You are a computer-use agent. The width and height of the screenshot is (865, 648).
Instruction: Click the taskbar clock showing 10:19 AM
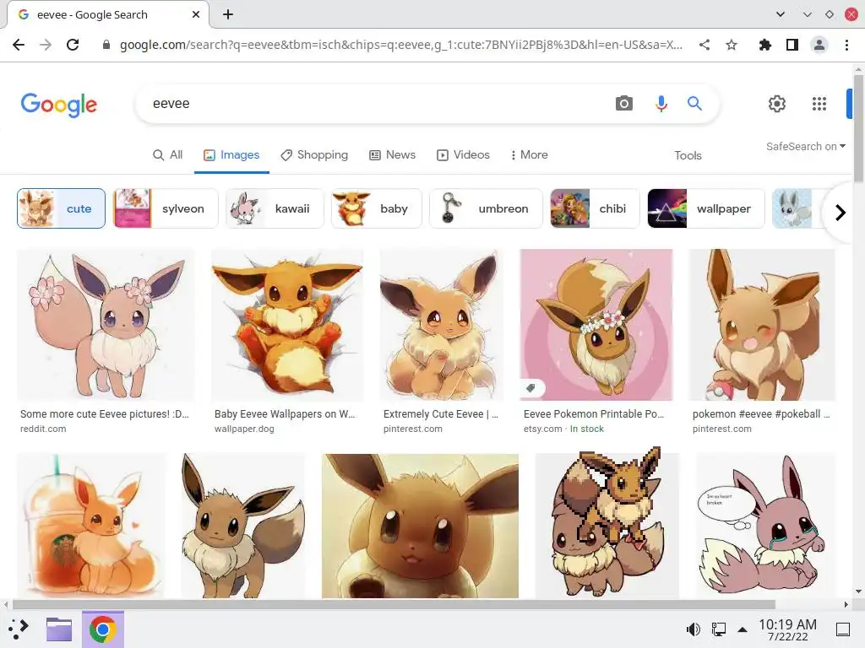(x=787, y=629)
